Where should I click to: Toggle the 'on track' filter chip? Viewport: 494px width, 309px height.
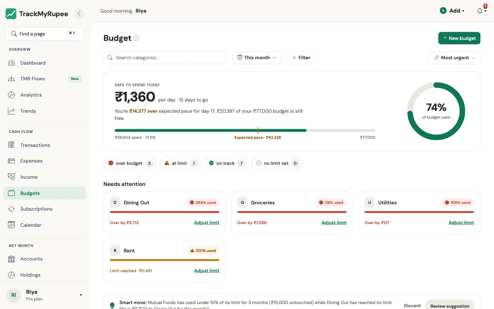pyautogui.click(x=226, y=163)
